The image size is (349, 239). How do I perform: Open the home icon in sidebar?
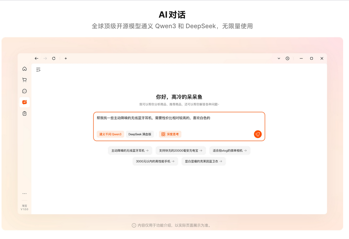pos(24,69)
